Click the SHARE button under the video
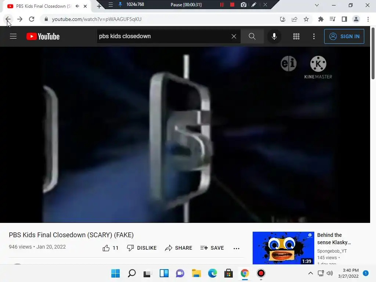Viewport: 376px width, 282px height. (x=179, y=248)
